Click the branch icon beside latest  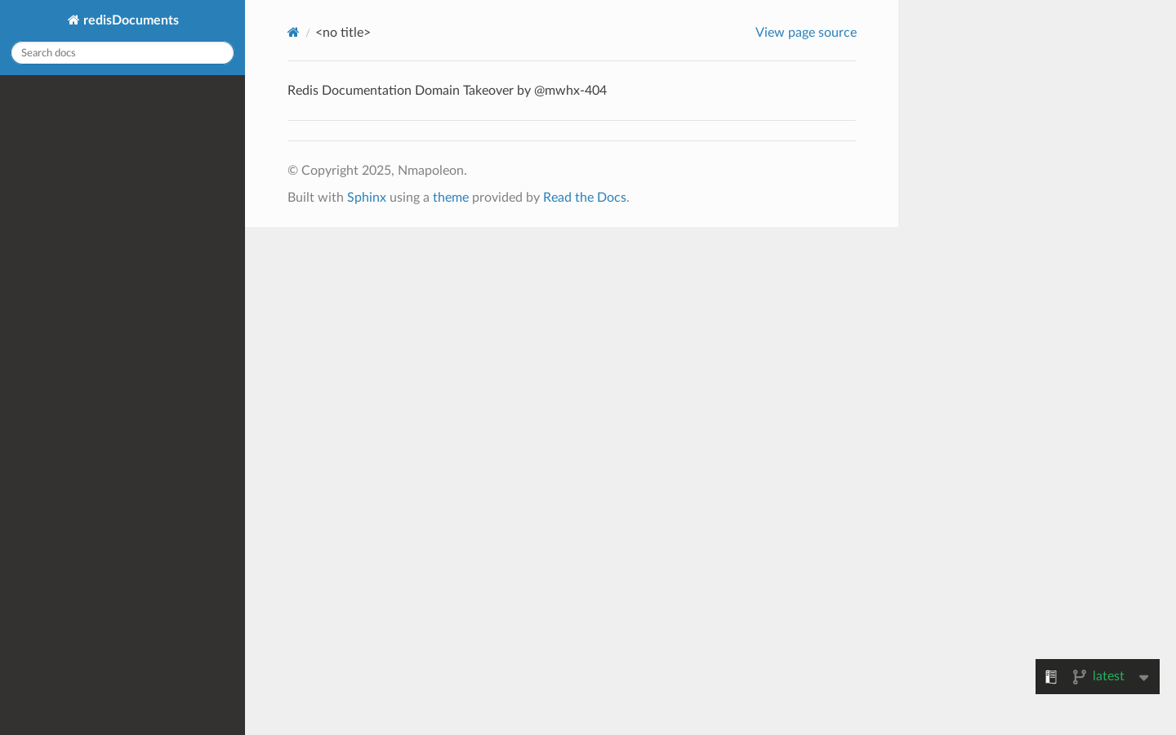tap(1079, 676)
